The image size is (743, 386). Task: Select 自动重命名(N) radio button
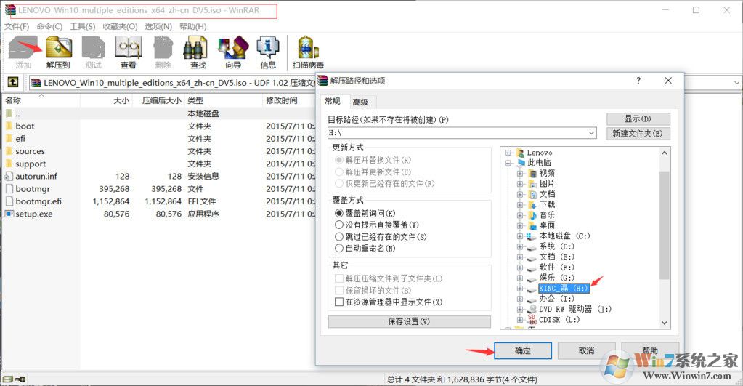coord(338,248)
